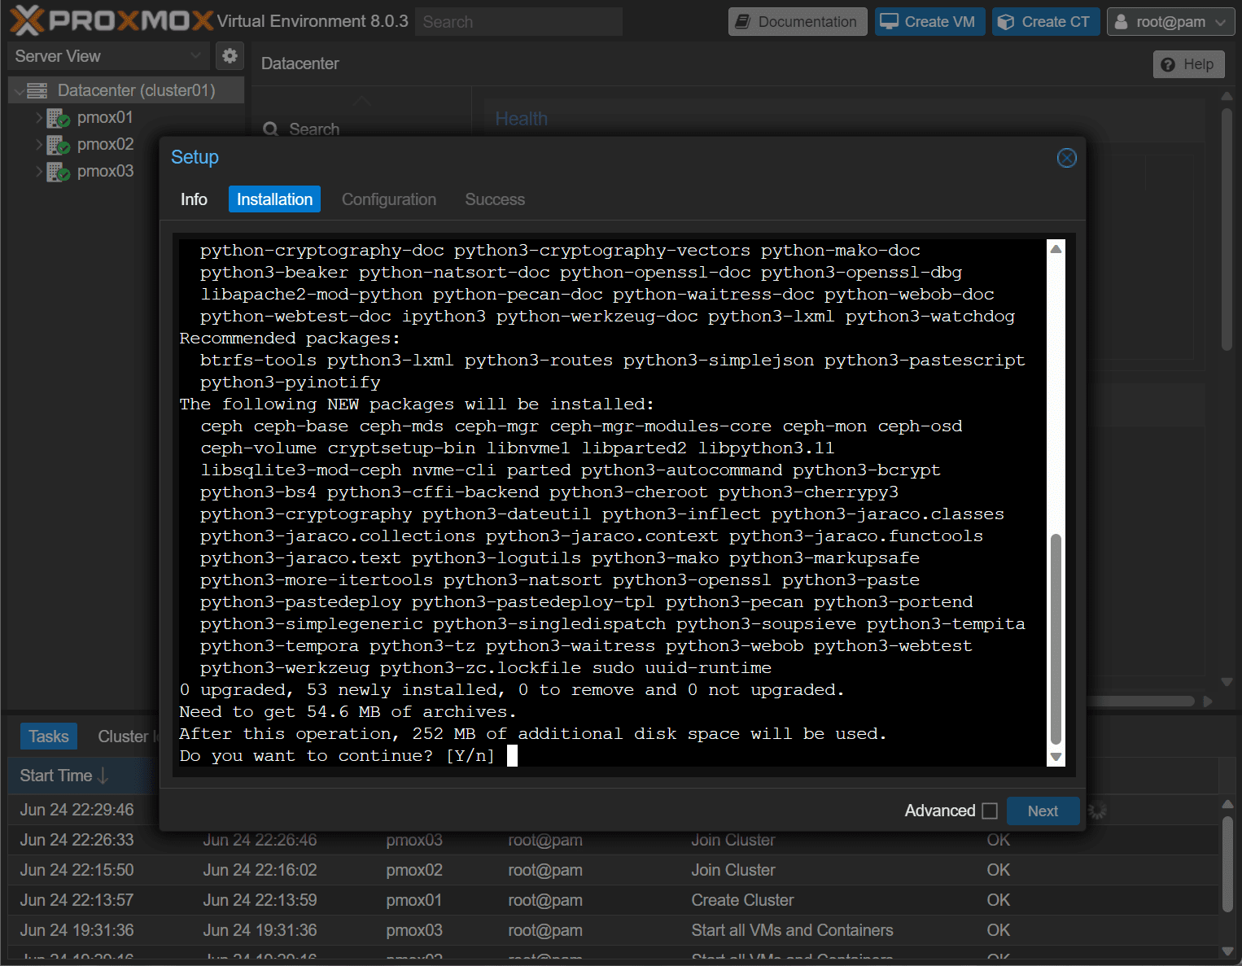Open the root@pam user menu
1242x966 pixels.
(1170, 22)
